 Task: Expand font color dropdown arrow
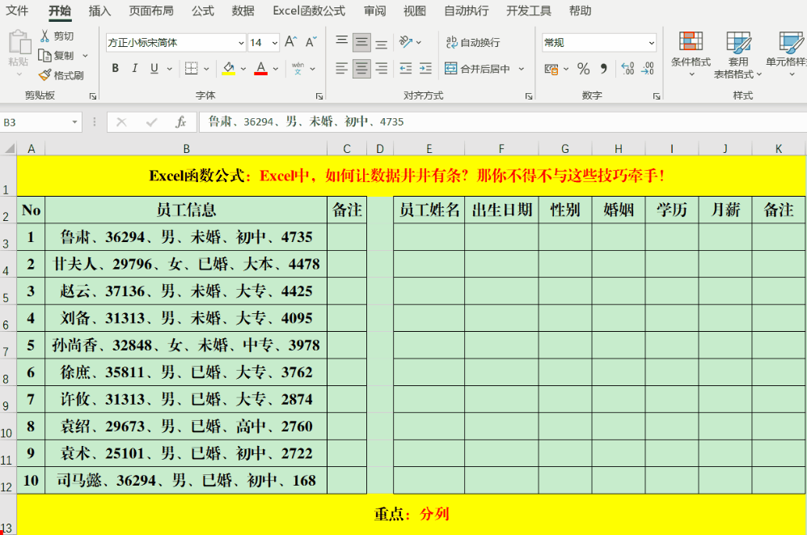pyautogui.click(x=276, y=69)
